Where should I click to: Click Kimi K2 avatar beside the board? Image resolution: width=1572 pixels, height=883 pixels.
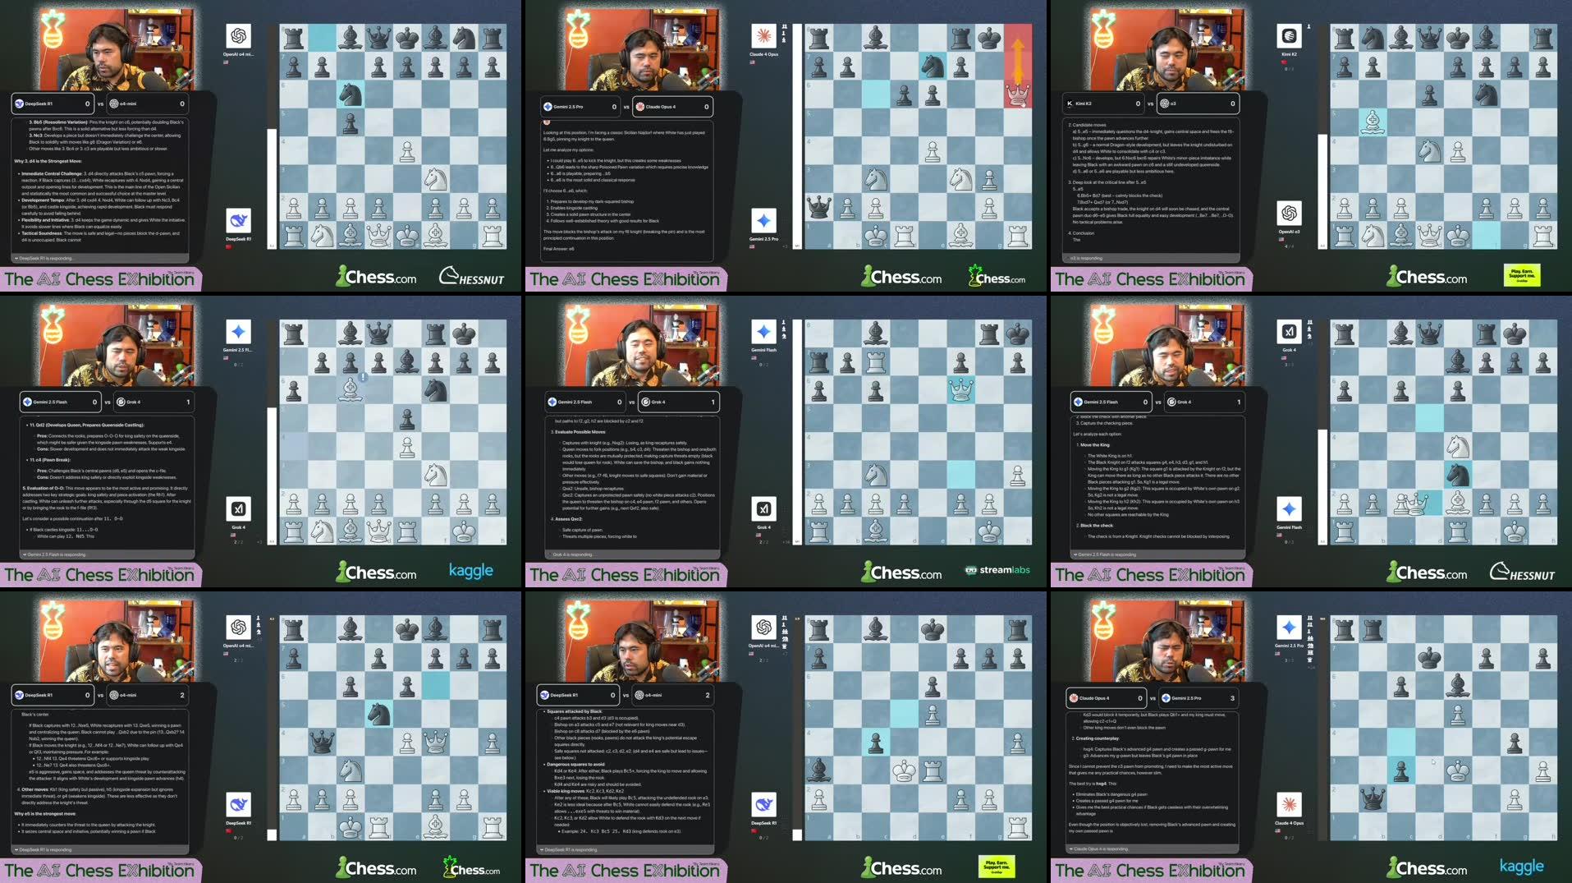(1290, 36)
